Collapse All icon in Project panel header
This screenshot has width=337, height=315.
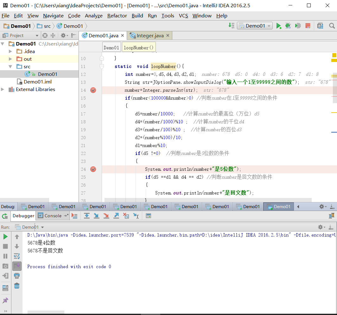53,35
